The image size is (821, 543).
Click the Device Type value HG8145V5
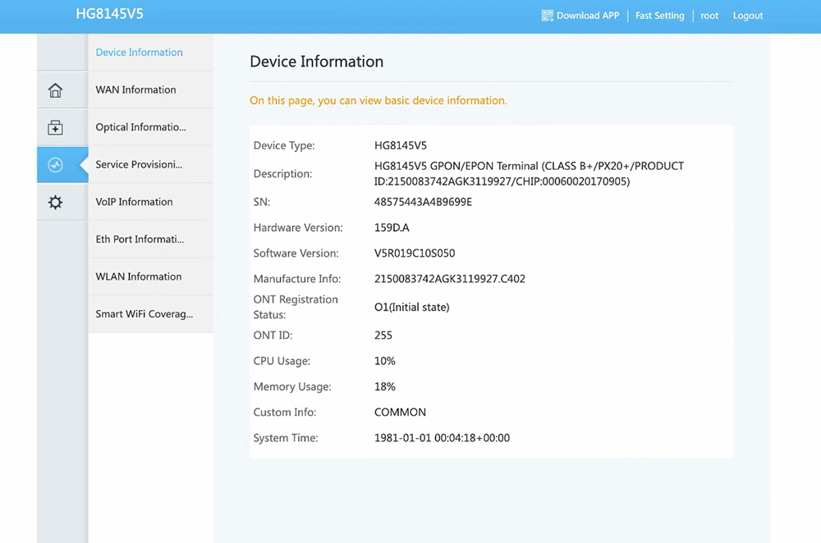[401, 145]
